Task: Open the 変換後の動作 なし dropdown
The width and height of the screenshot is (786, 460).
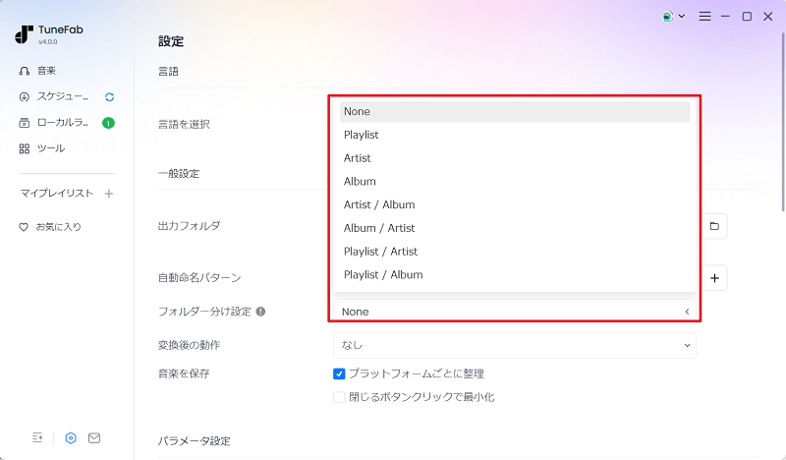Action: [514, 345]
